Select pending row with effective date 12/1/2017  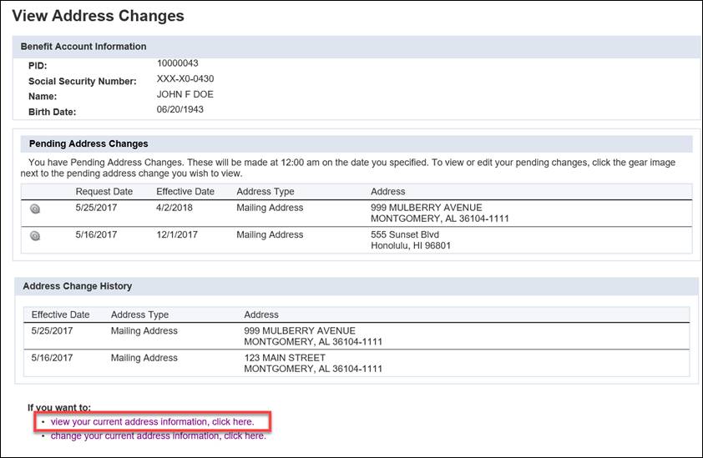(x=357, y=240)
